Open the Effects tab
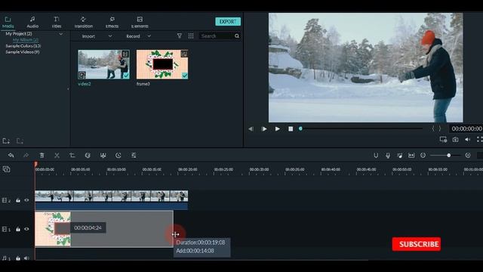The height and width of the screenshot is (272, 483). (112, 22)
